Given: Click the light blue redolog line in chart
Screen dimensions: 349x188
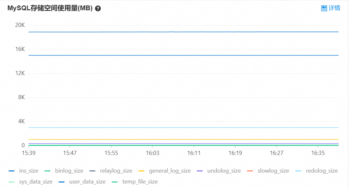Looking at the screenshot, I should tap(183, 128).
